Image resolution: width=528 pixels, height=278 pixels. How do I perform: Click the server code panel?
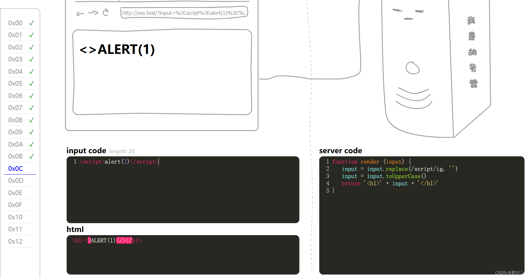pyautogui.click(x=422, y=215)
